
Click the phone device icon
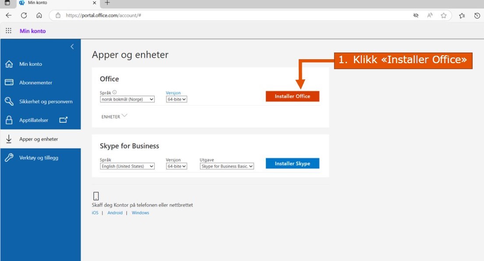[96, 196]
